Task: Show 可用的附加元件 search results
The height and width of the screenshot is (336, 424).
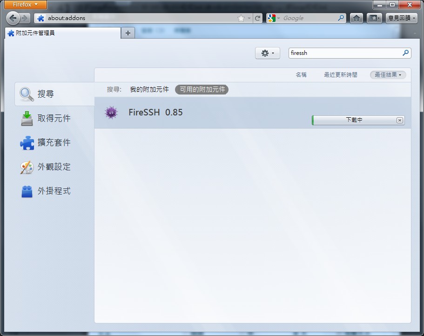Action: pos(202,89)
